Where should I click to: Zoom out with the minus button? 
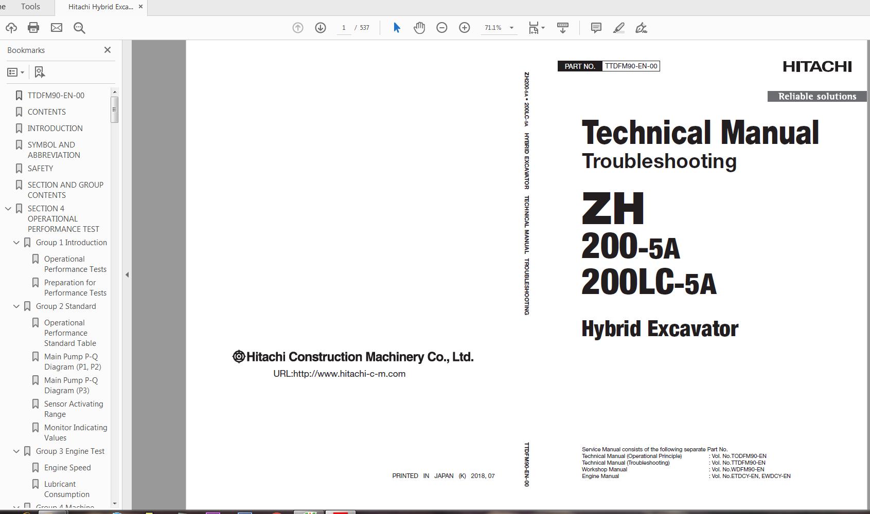point(442,28)
